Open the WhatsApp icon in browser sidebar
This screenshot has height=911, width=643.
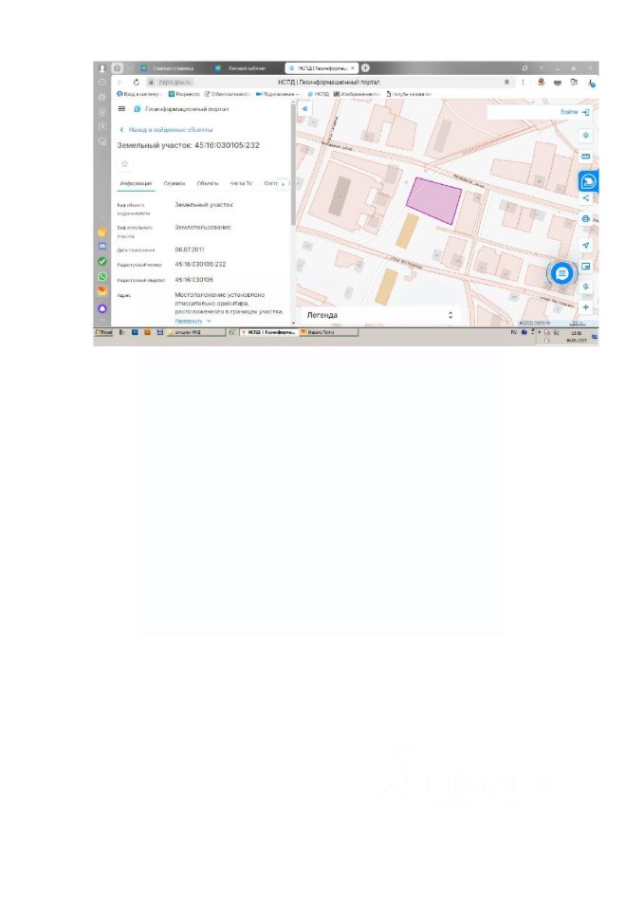tap(102, 276)
